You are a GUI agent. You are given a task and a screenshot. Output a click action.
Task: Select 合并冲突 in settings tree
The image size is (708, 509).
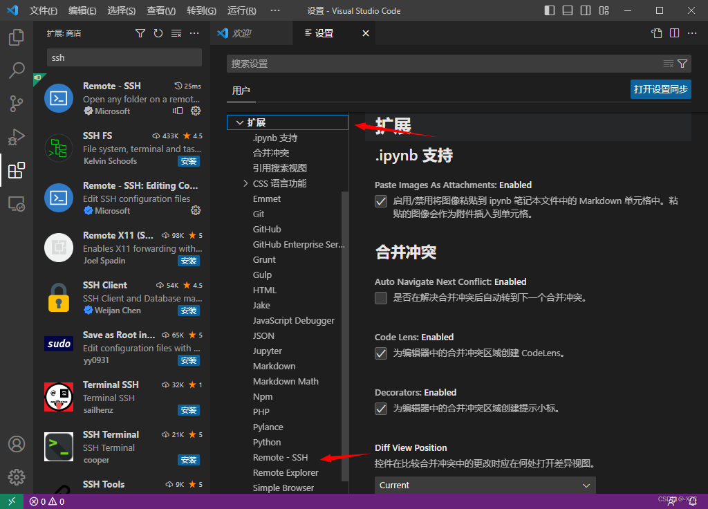(x=271, y=153)
